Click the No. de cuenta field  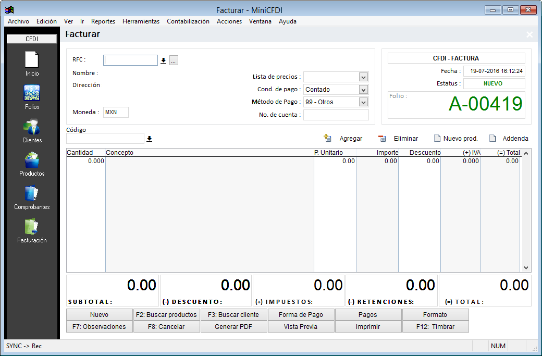pos(336,115)
